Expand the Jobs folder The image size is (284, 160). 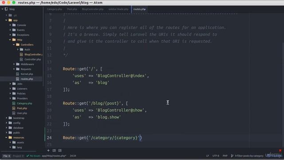[x=10, y=84]
